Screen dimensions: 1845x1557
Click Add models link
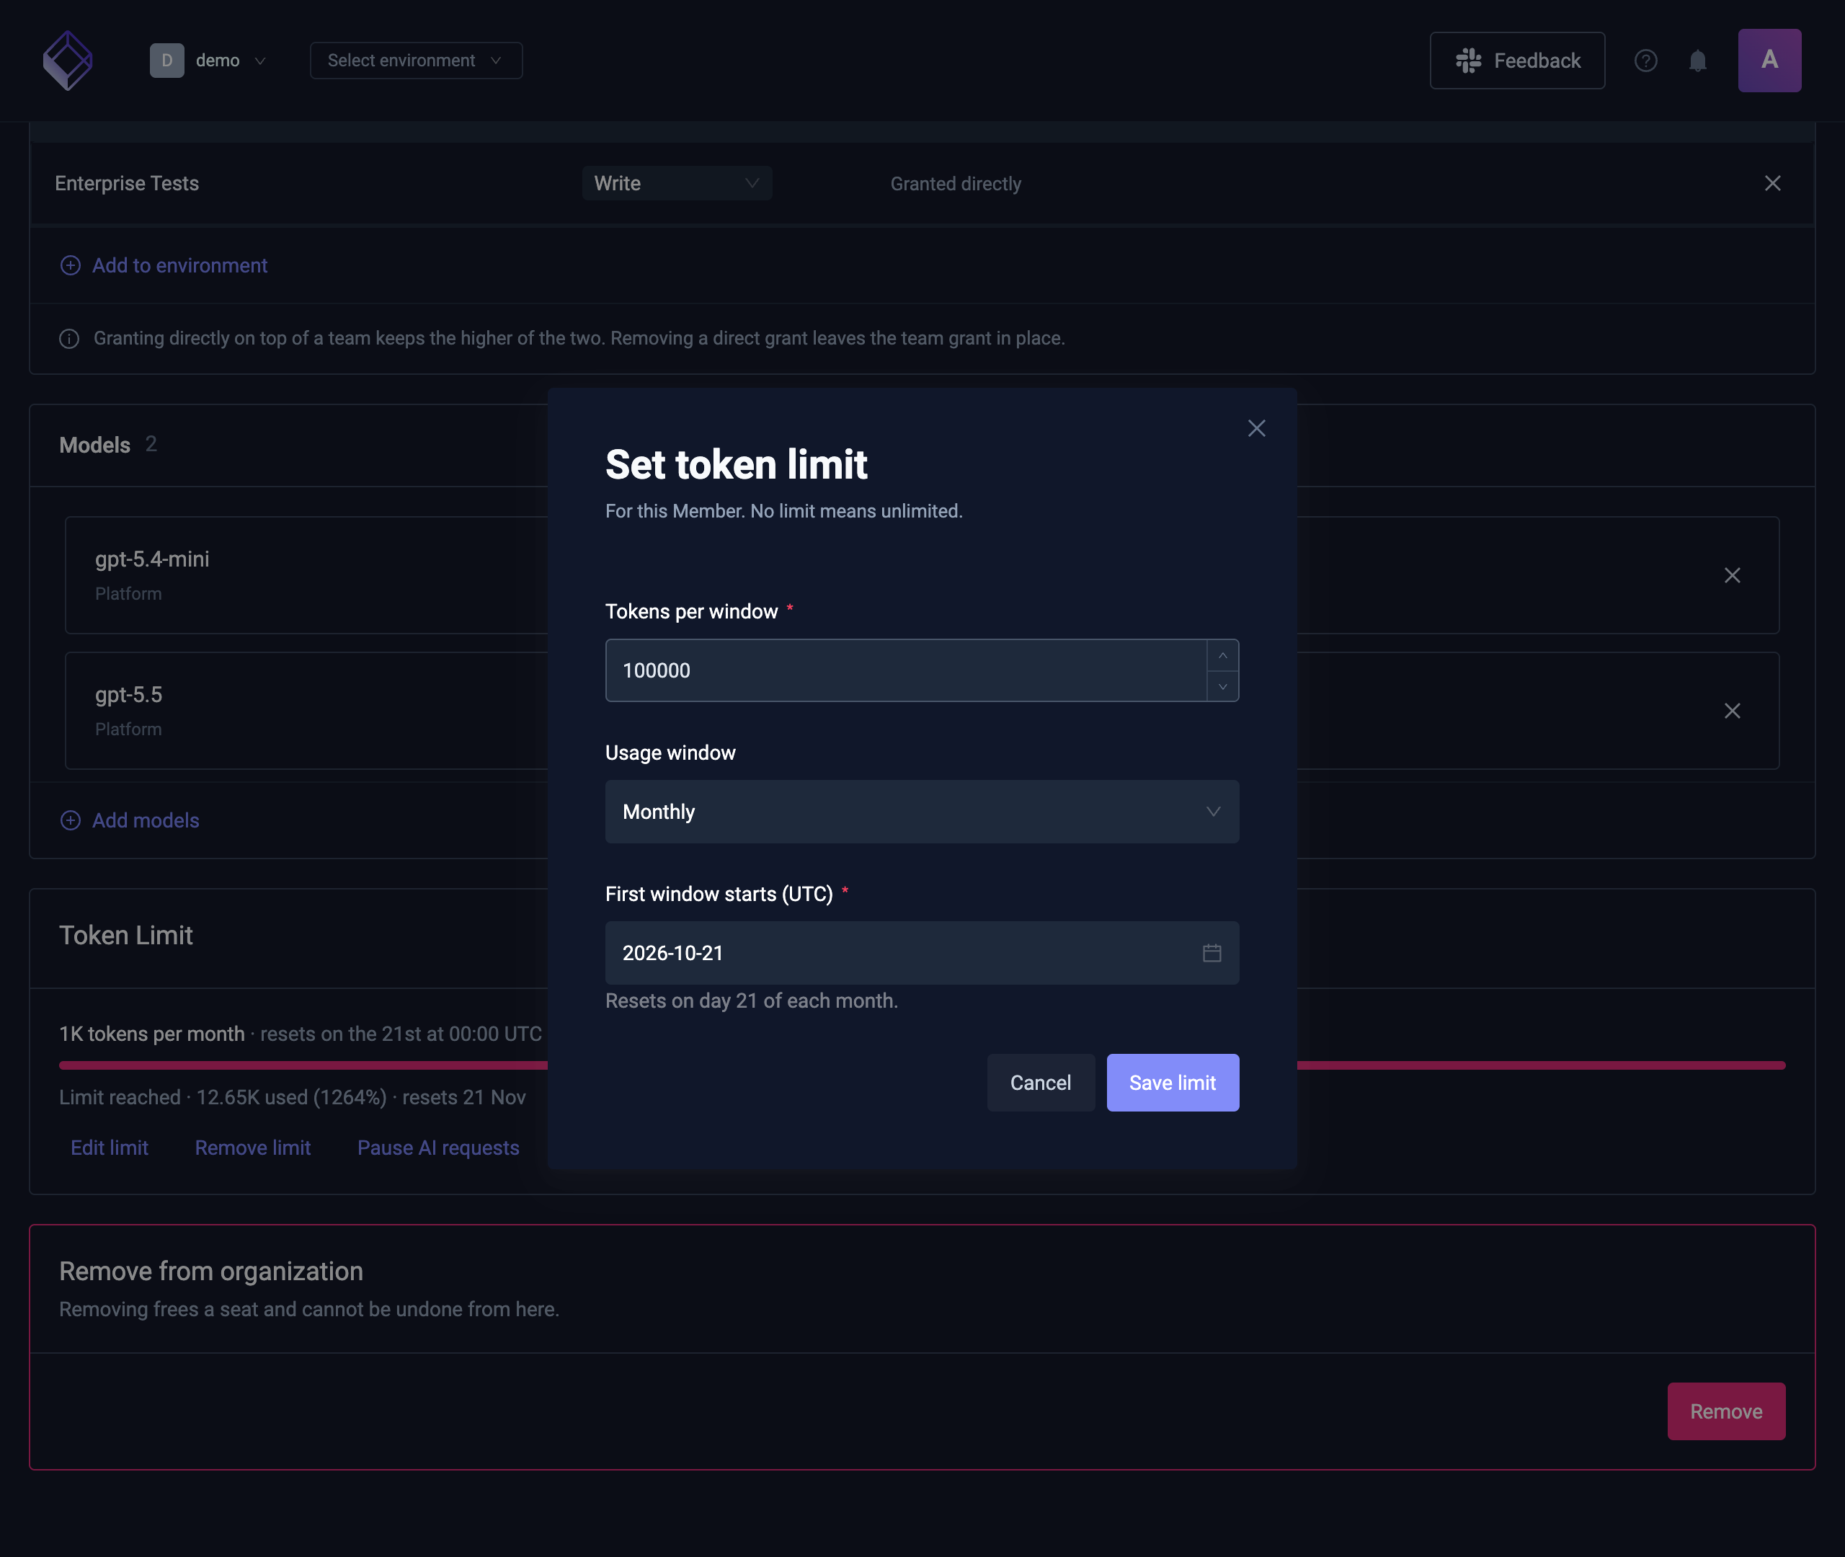tap(130, 821)
